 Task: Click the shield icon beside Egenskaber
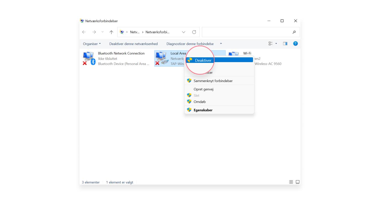pos(189,110)
